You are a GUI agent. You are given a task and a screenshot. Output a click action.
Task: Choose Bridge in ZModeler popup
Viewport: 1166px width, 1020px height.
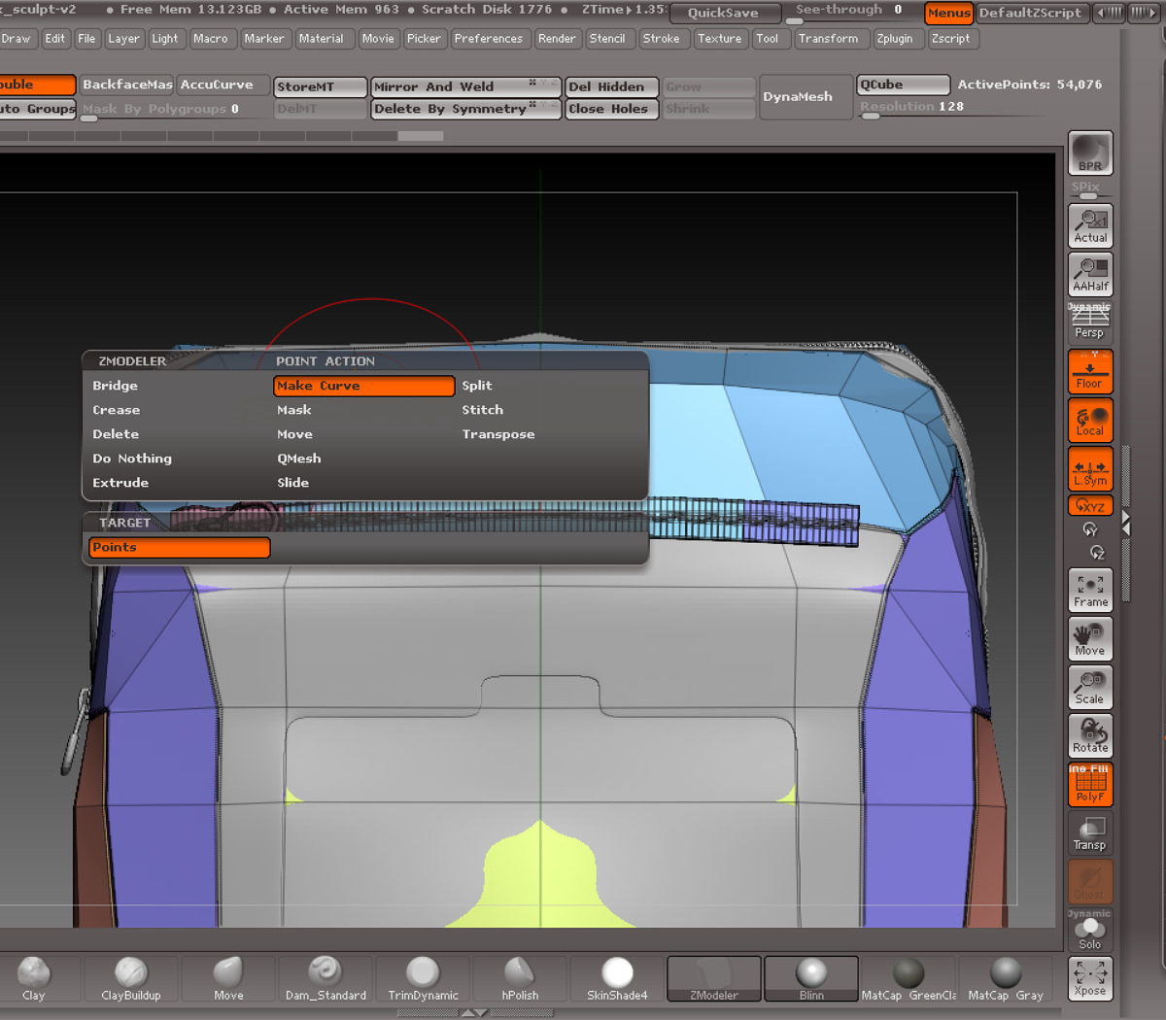115,386
